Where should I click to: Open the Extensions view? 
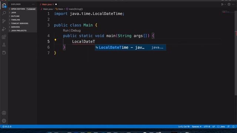[4, 37]
